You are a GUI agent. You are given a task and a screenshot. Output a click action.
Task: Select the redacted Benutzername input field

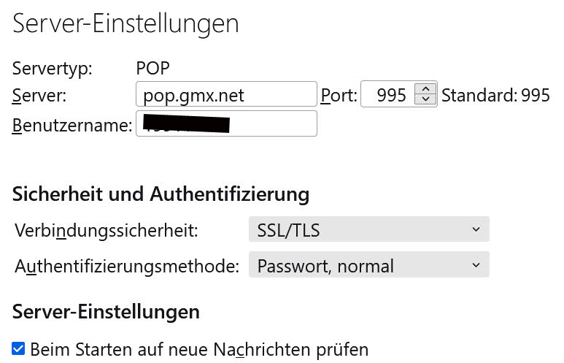226,123
